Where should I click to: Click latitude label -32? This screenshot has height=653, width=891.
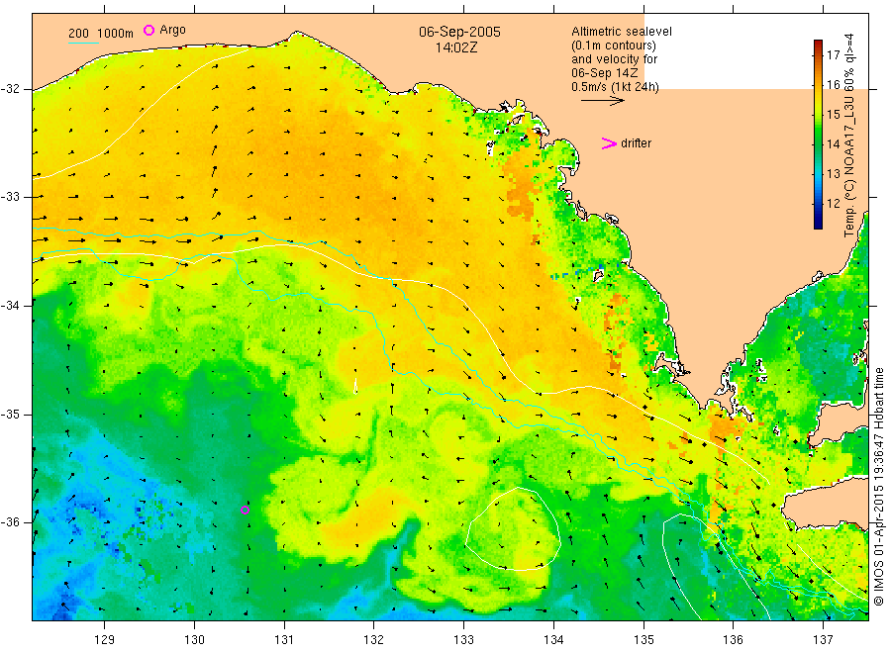(x=11, y=89)
